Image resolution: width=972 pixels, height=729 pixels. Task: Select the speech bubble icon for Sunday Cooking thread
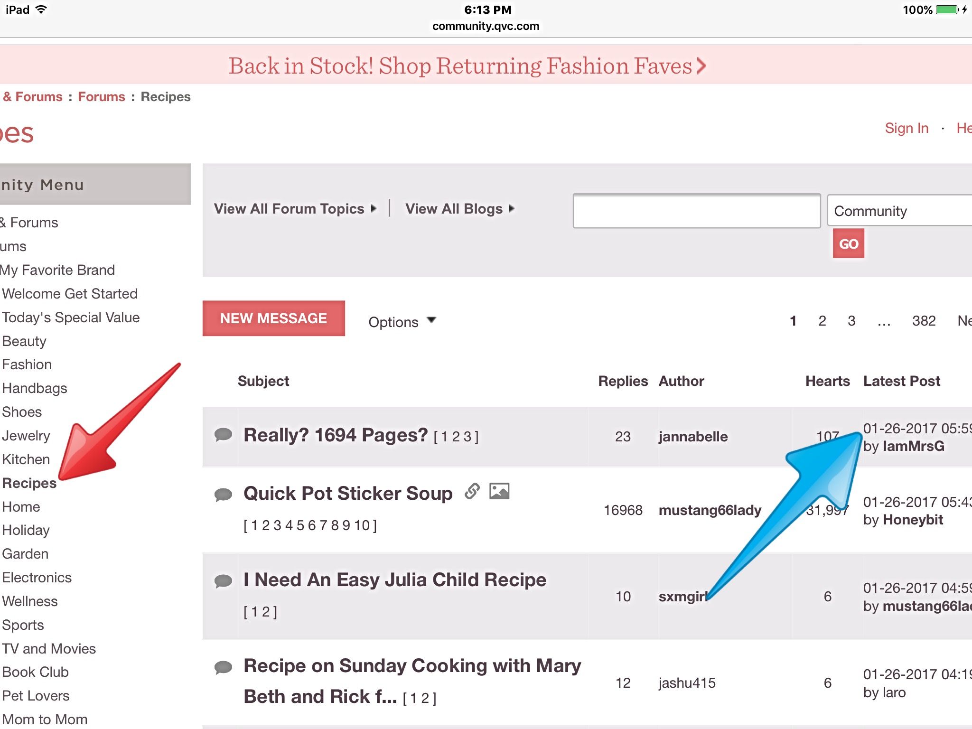(x=223, y=666)
